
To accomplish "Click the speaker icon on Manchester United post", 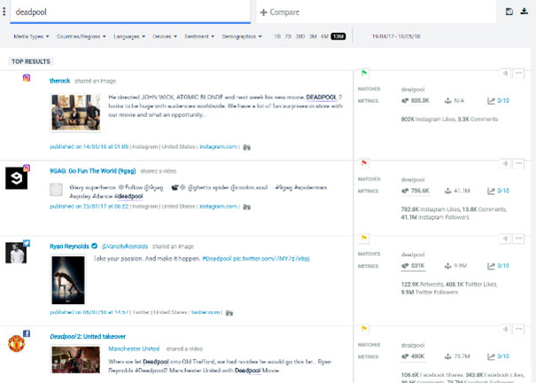I will [505, 329].
